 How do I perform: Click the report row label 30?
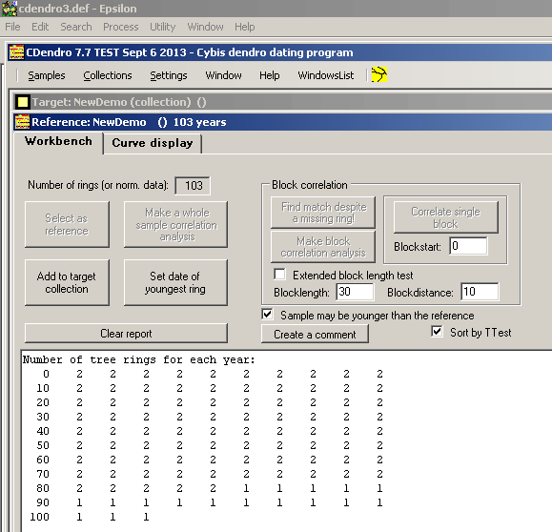(x=43, y=417)
